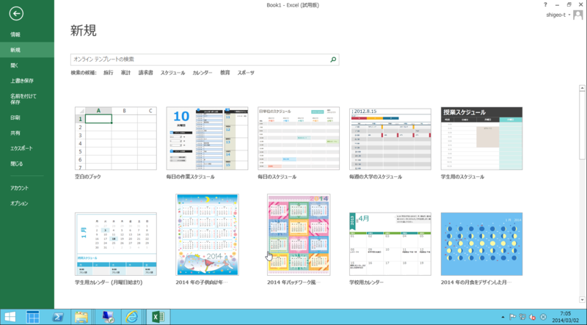Open the 情報 menu item
The height and width of the screenshot is (325, 587).
coord(27,34)
